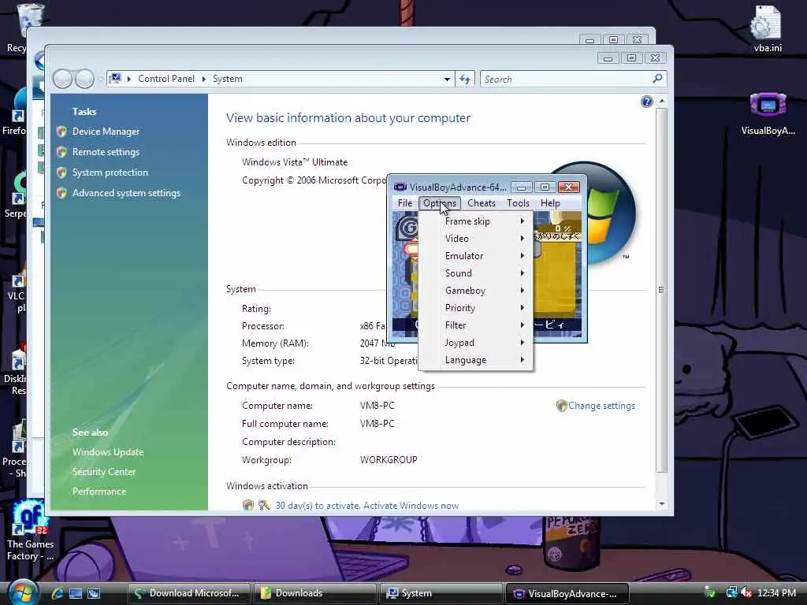Image resolution: width=807 pixels, height=605 pixels.
Task: Click the network tray icon
Action: (731, 592)
